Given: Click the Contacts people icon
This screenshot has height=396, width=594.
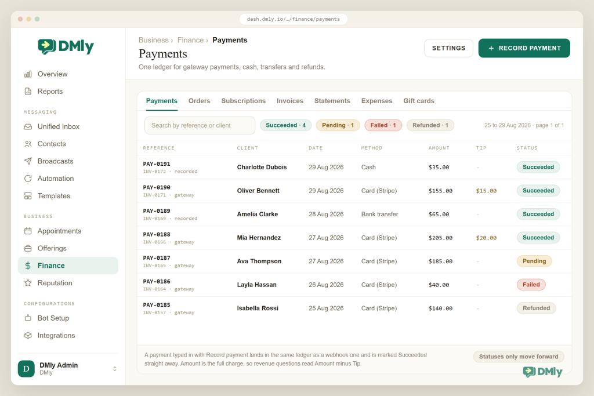Looking at the screenshot, I should click(28, 144).
